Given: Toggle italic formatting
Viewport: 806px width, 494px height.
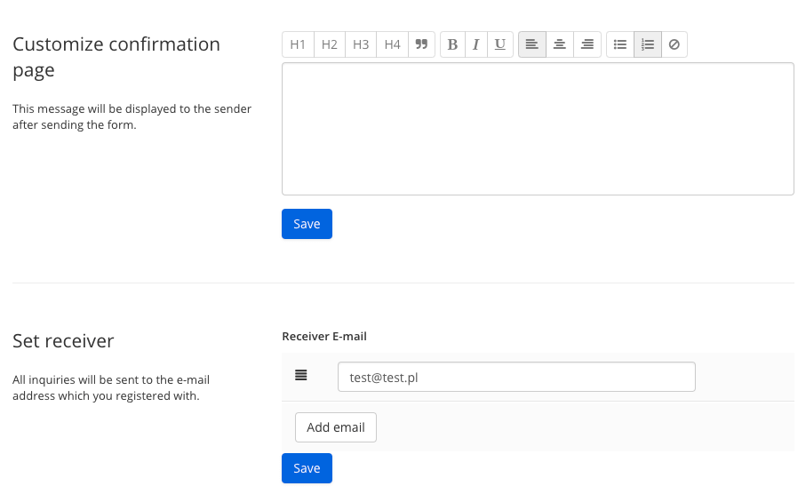Looking at the screenshot, I should click(x=476, y=44).
